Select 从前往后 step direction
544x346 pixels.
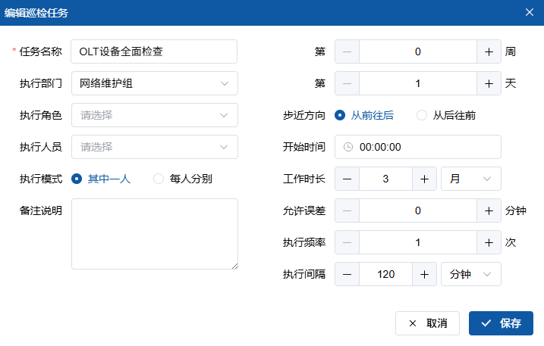click(341, 115)
